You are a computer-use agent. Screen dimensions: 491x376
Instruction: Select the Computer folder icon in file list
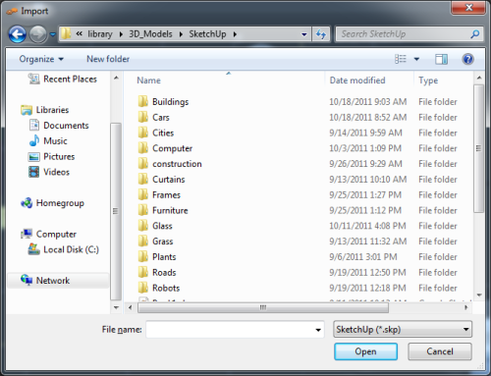[143, 148]
